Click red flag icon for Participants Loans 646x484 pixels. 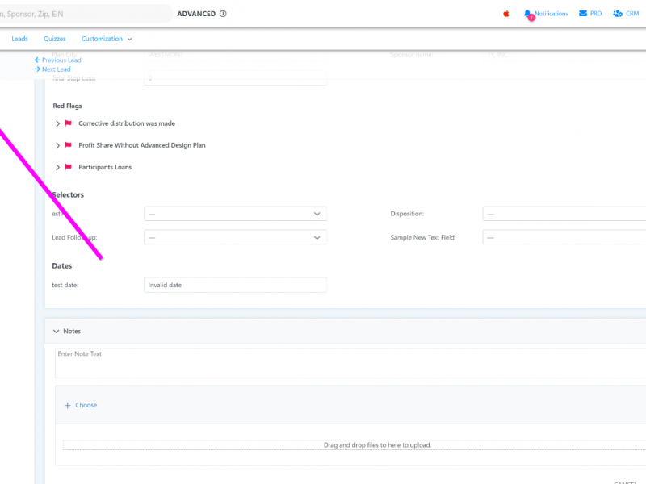pos(69,167)
